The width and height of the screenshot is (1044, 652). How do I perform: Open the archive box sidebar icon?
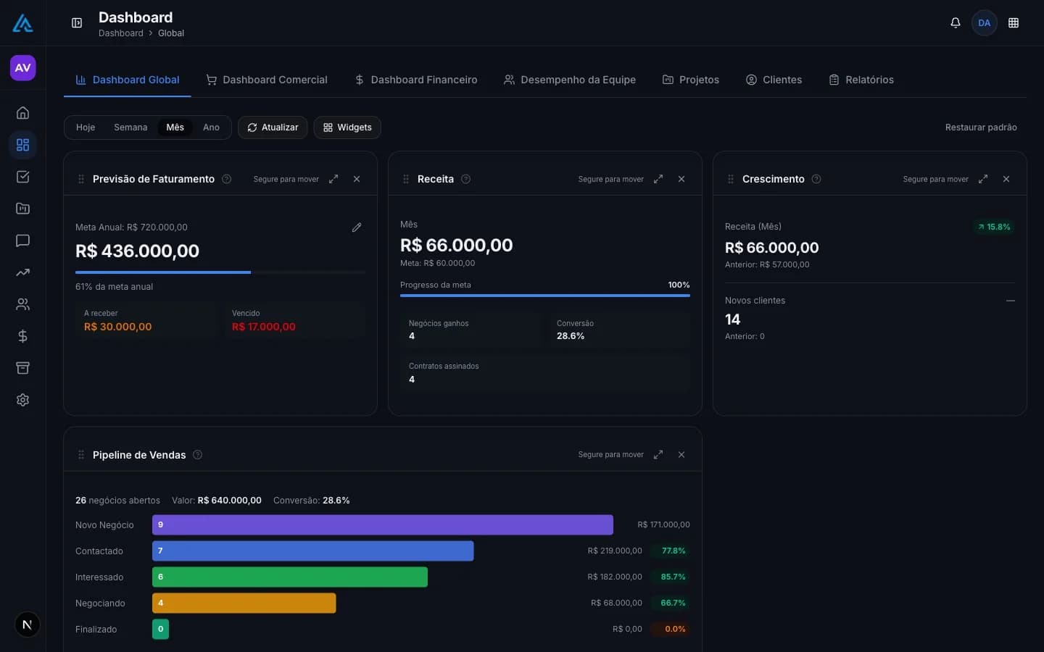[x=22, y=368]
